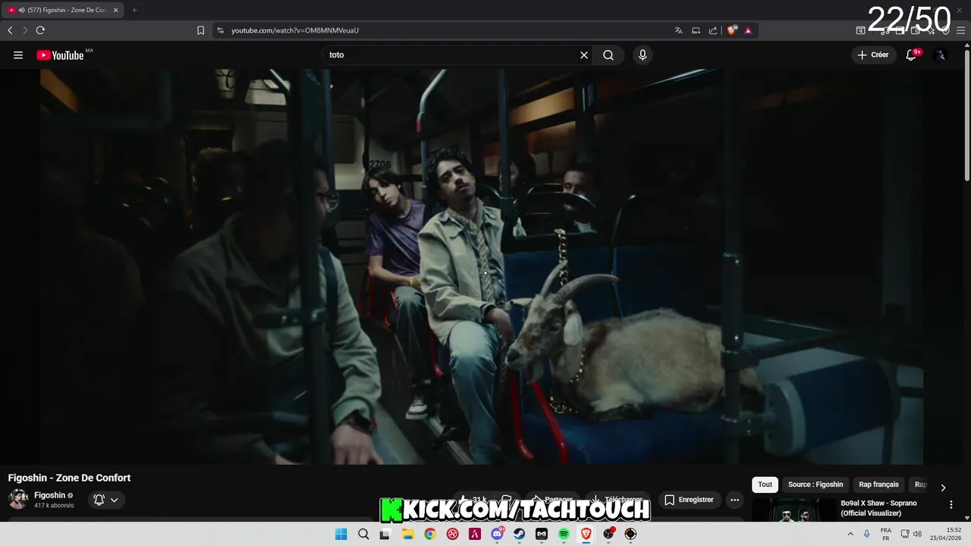Show hidden system tray icons chevron
This screenshot has height=546, width=971.
[850, 534]
